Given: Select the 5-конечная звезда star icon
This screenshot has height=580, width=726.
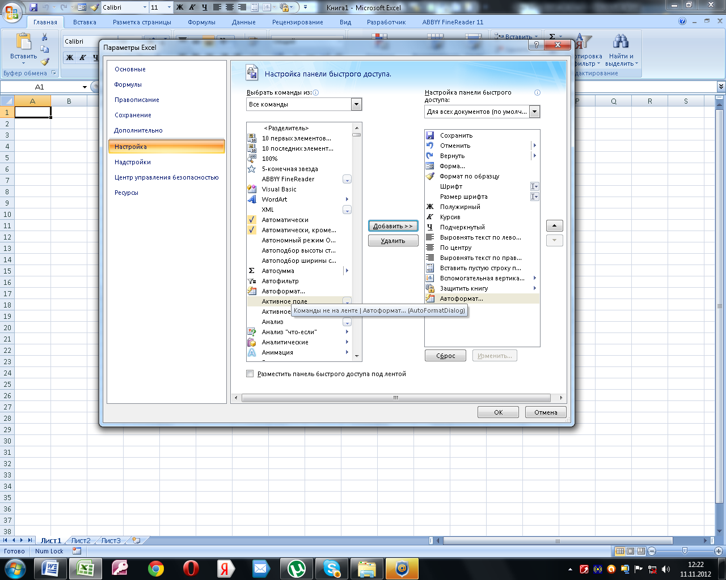Looking at the screenshot, I should coord(252,169).
